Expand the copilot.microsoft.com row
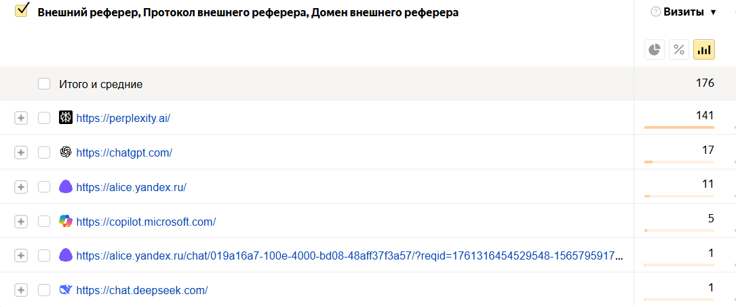Screen dimensions: 736x307 pos(21,222)
